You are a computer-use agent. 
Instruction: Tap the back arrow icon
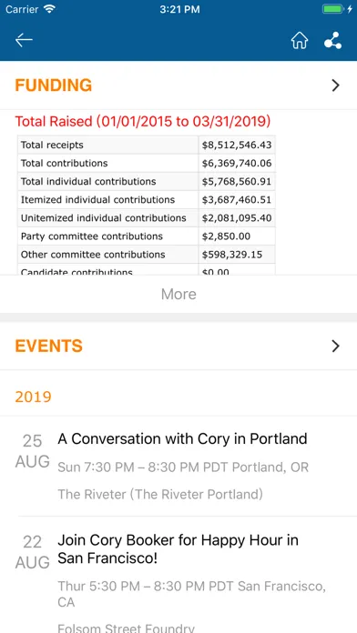24,40
